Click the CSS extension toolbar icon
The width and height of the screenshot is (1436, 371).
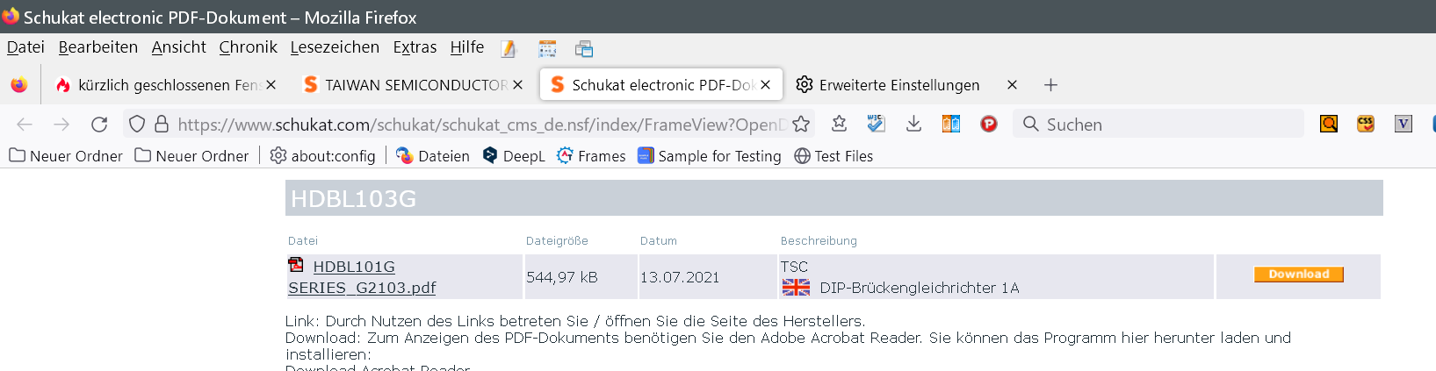[x=1365, y=125]
